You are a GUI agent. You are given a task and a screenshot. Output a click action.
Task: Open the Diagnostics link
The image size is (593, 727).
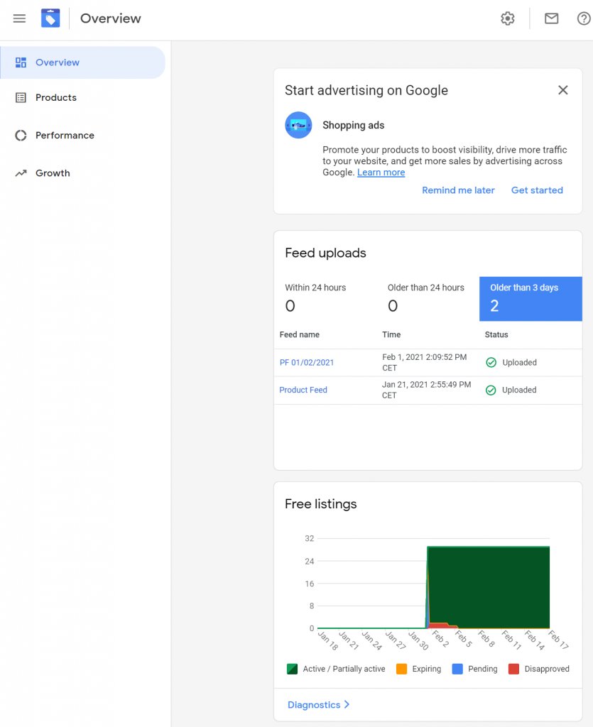tap(314, 705)
